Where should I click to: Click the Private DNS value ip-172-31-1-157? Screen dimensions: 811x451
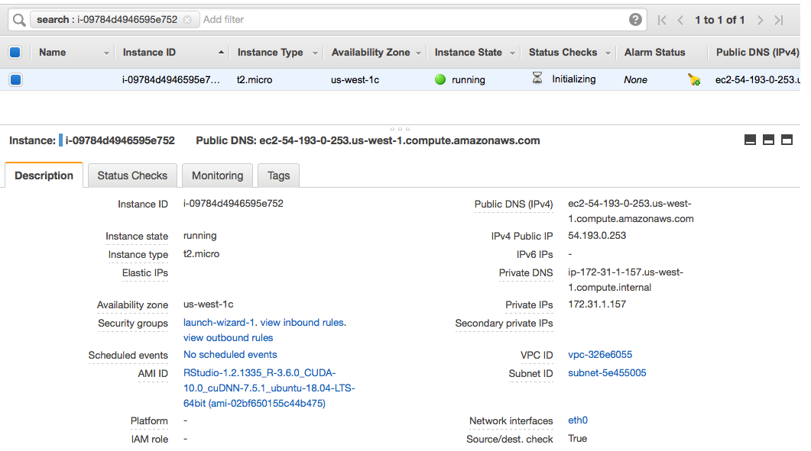pyautogui.click(x=625, y=279)
